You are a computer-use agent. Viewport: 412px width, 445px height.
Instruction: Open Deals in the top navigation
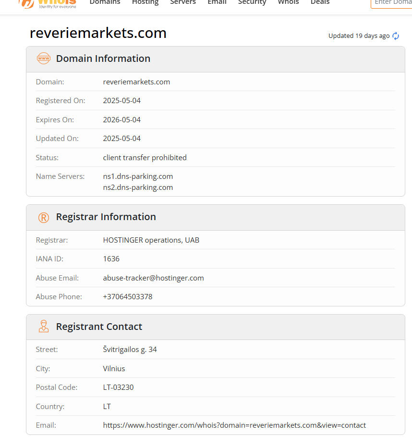320,2
